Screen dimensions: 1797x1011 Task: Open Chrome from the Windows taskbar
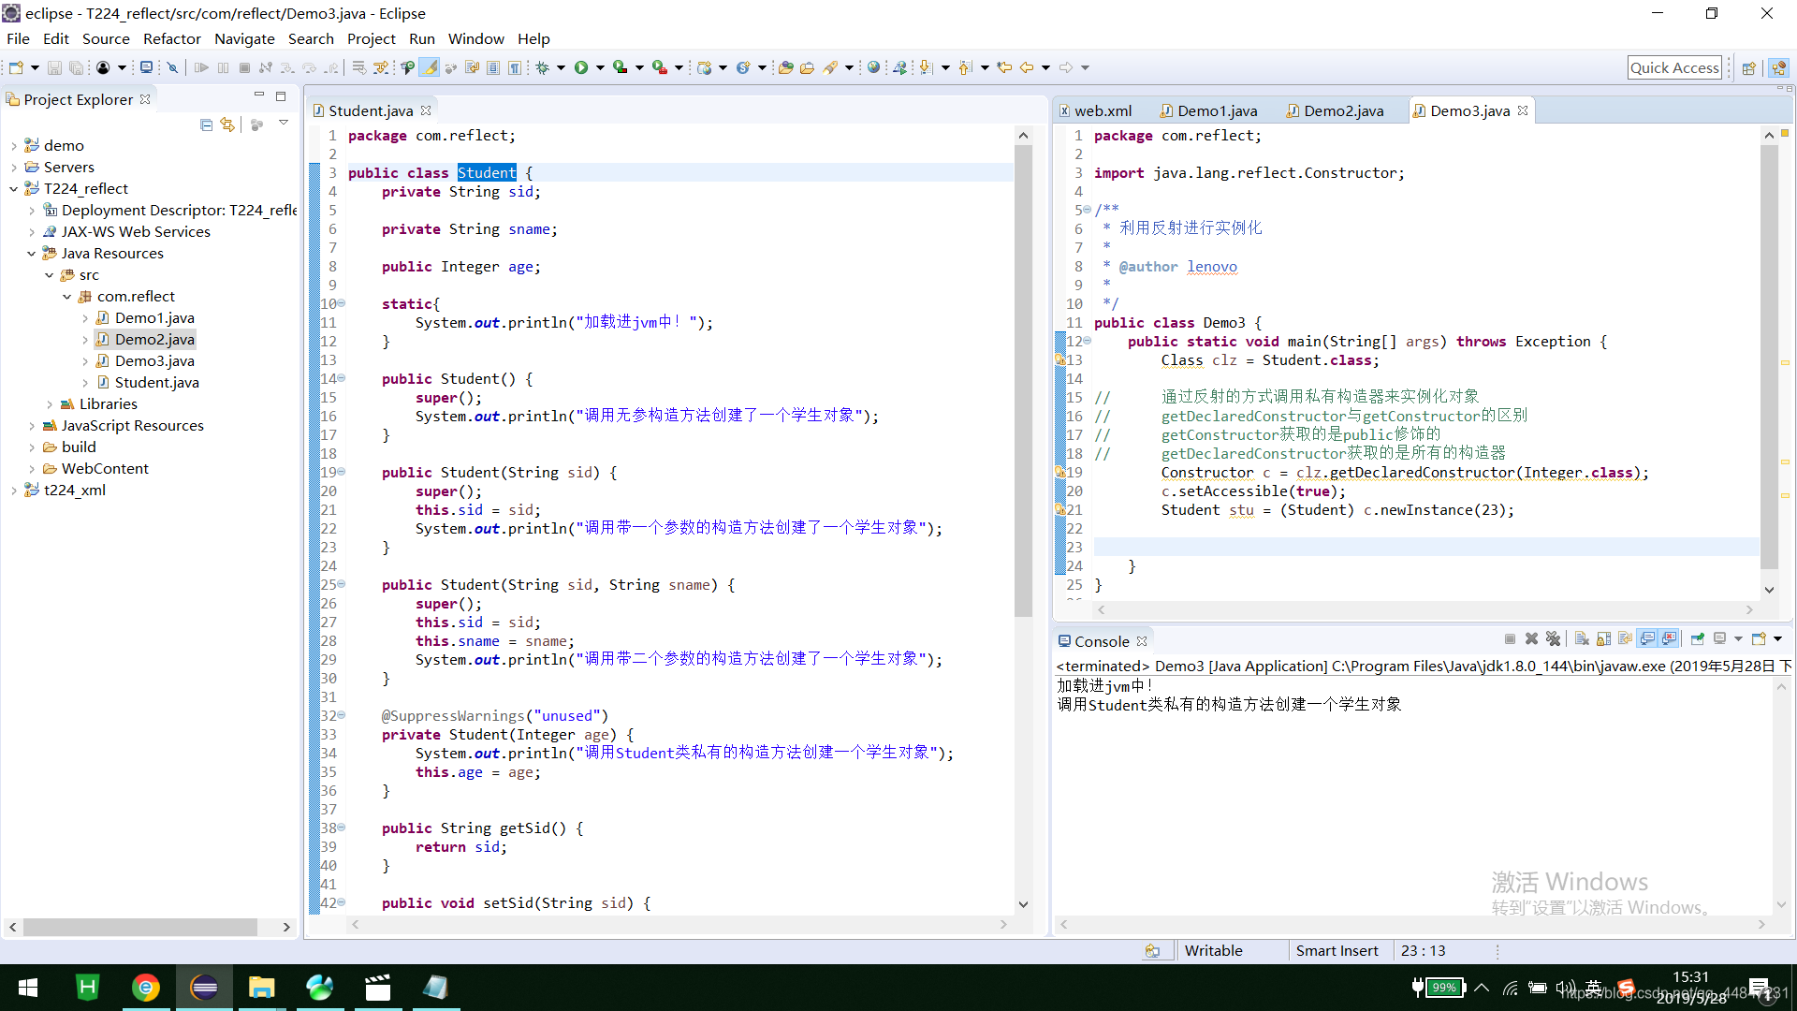(x=146, y=988)
